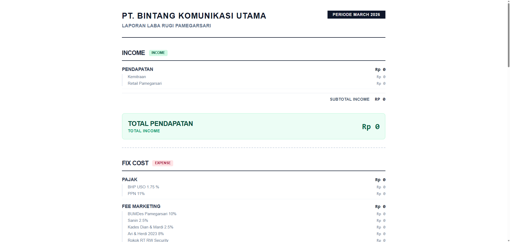
Task: Click the green INCOME tag badge
Action: (x=158, y=53)
